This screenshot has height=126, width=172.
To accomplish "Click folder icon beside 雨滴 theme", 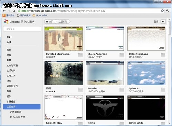I will 80,90.
